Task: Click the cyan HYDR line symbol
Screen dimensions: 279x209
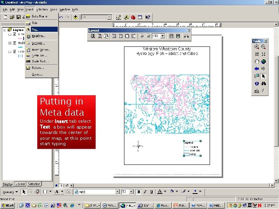Action: pyautogui.click(x=20, y=47)
